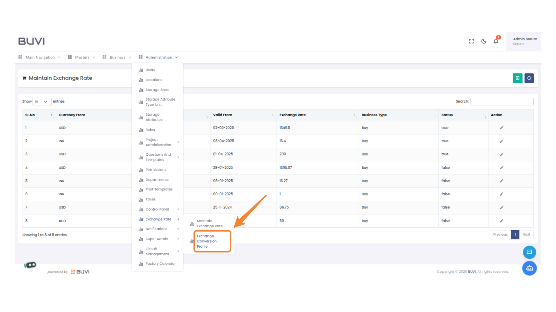Click inside the Search field
This screenshot has height=312, width=556.
(x=502, y=101)
